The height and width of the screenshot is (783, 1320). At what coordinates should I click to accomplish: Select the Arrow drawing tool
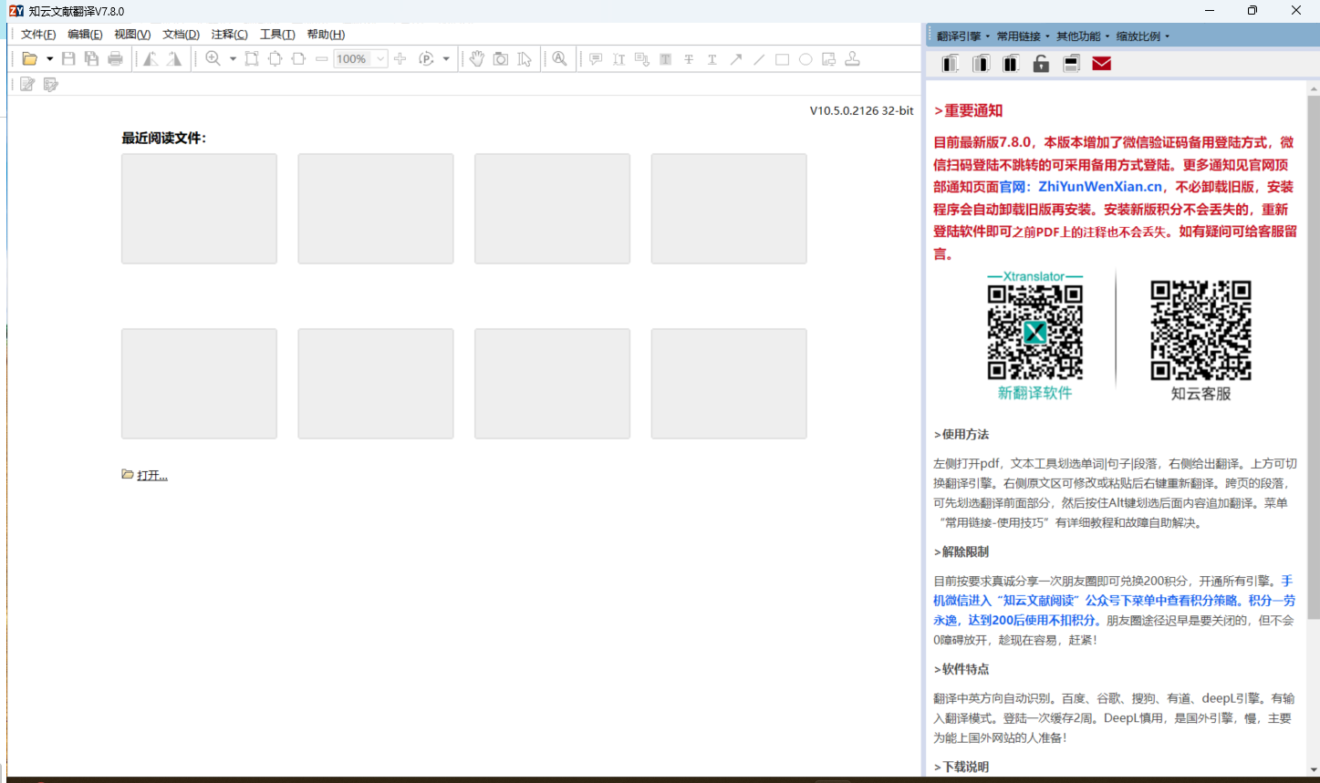click(x=735, y=59)
